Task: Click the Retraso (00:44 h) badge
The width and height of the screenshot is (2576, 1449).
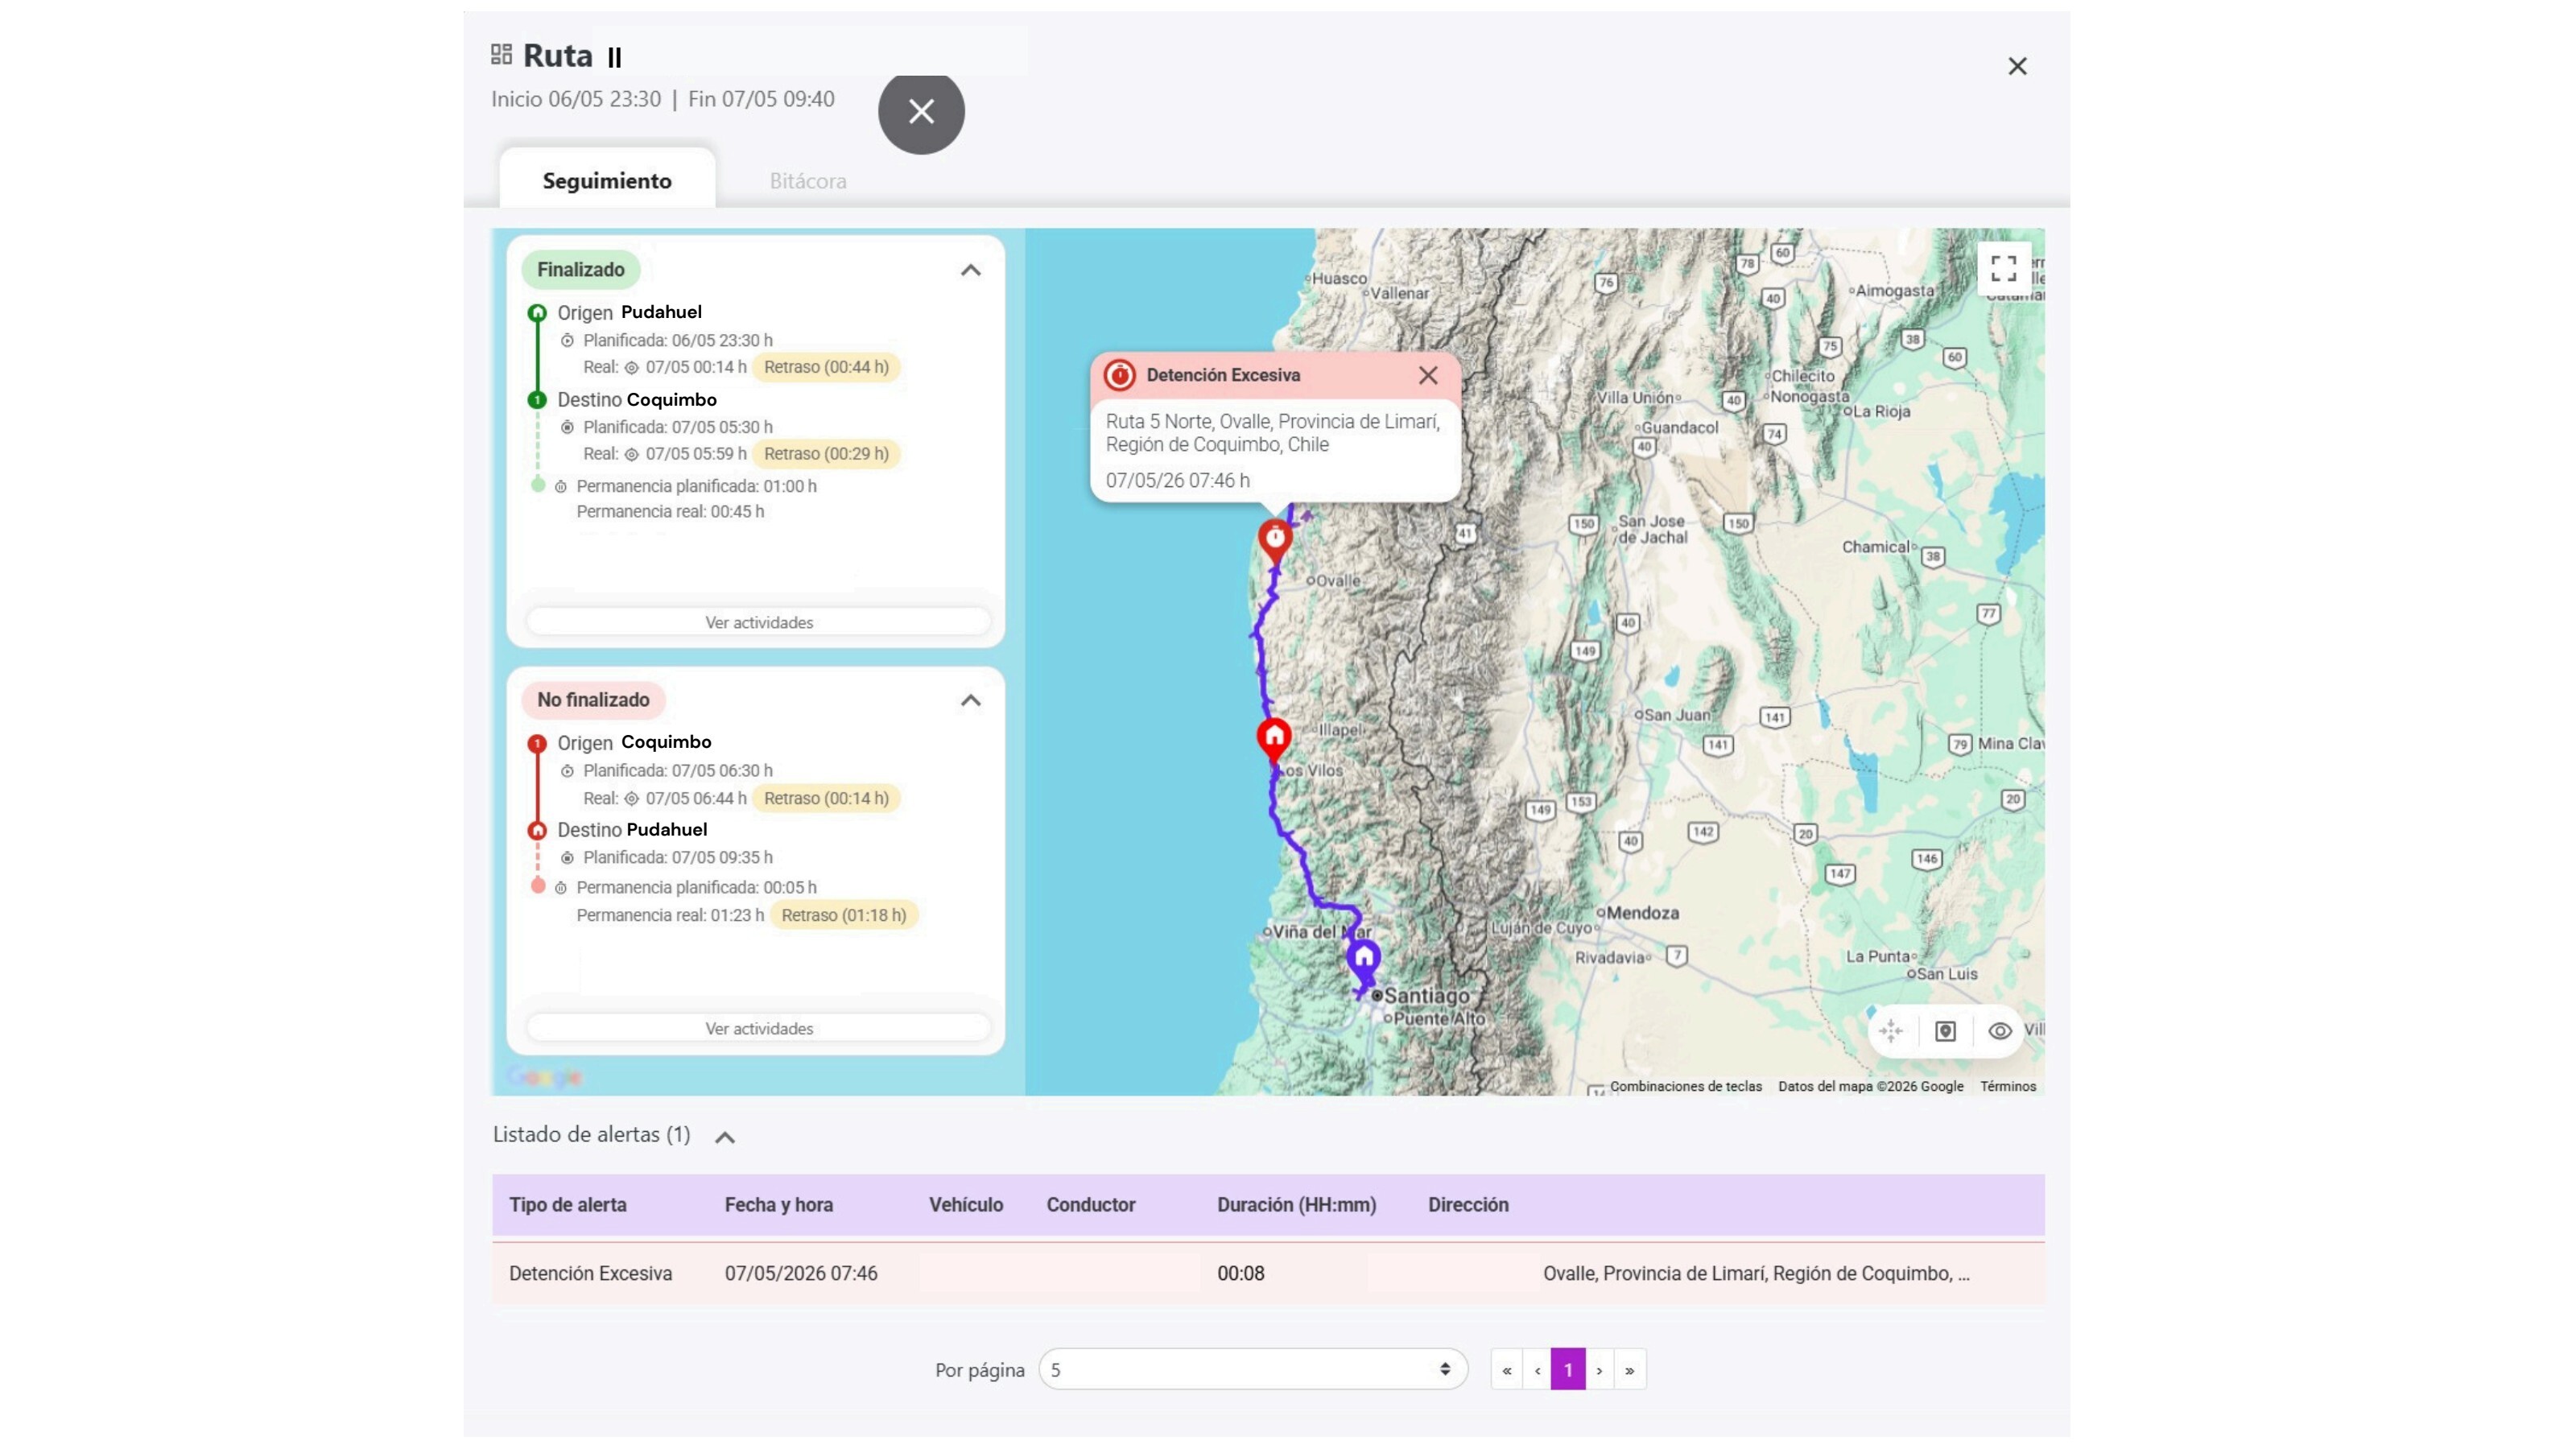Action: click(x=826, y=367)
